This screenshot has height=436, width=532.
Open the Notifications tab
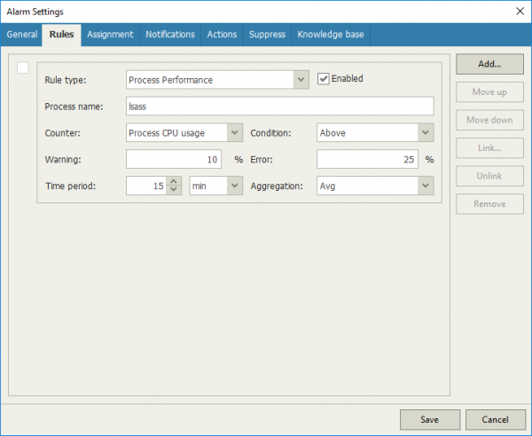(x=170, y=35)
